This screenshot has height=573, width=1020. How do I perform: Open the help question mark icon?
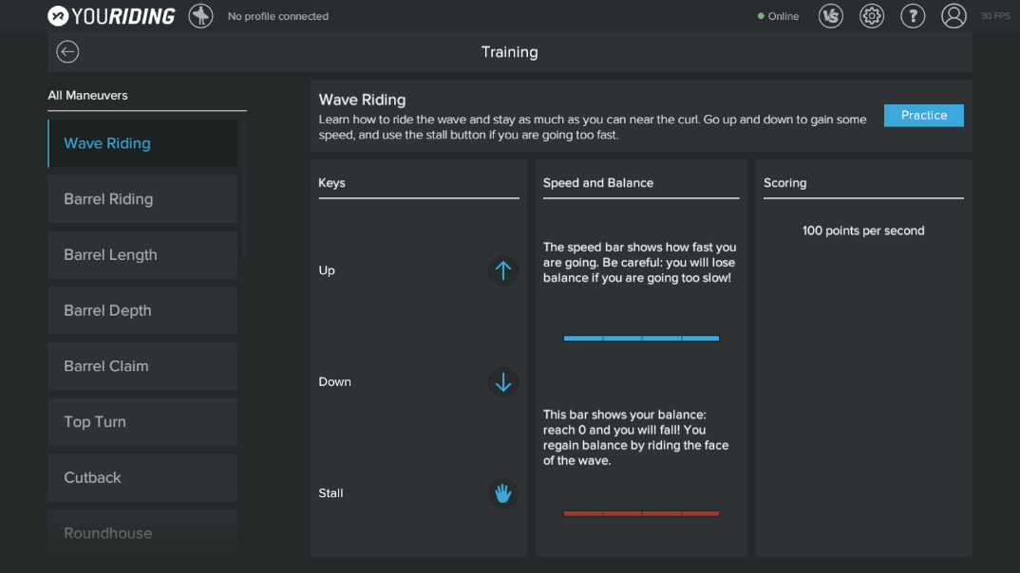tap(913, 16)
